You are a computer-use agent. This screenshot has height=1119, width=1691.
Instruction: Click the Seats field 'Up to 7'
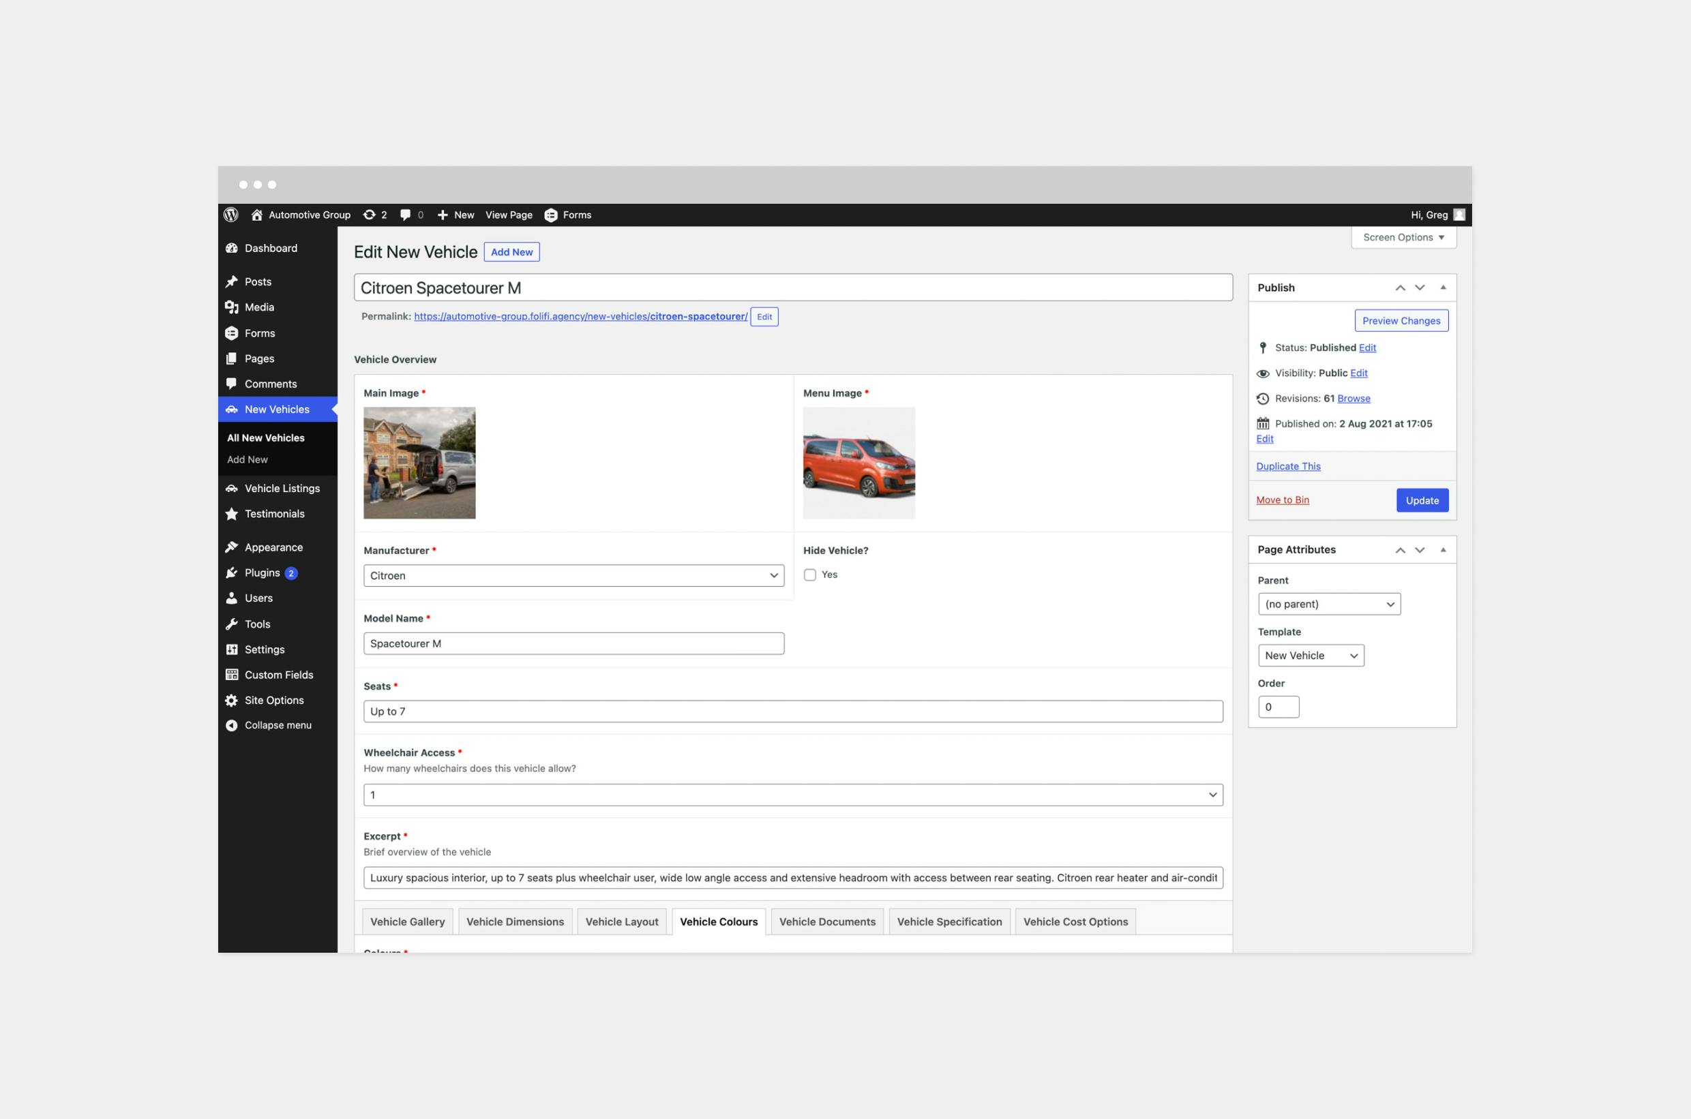pos(792,711)
